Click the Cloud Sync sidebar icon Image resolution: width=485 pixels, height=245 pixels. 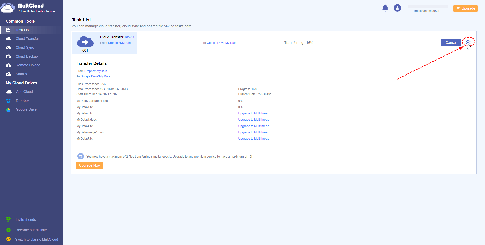point(8,47)
